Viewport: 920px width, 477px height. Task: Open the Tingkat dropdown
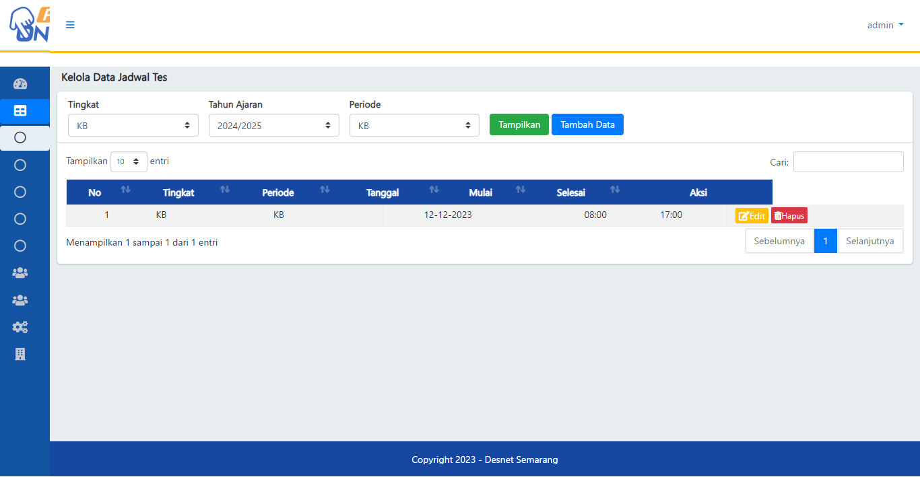133,125
